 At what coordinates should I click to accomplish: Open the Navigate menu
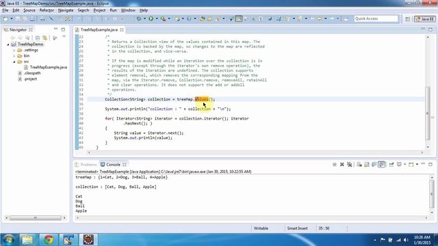pyautogui.click(x=66, y=10)
